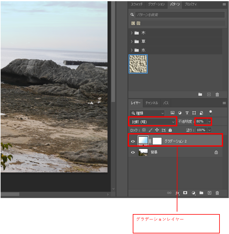Screen dimensions: 229x234
Task: Select the selected sand texture pattern thumbnail
Action: pos(138,64)
